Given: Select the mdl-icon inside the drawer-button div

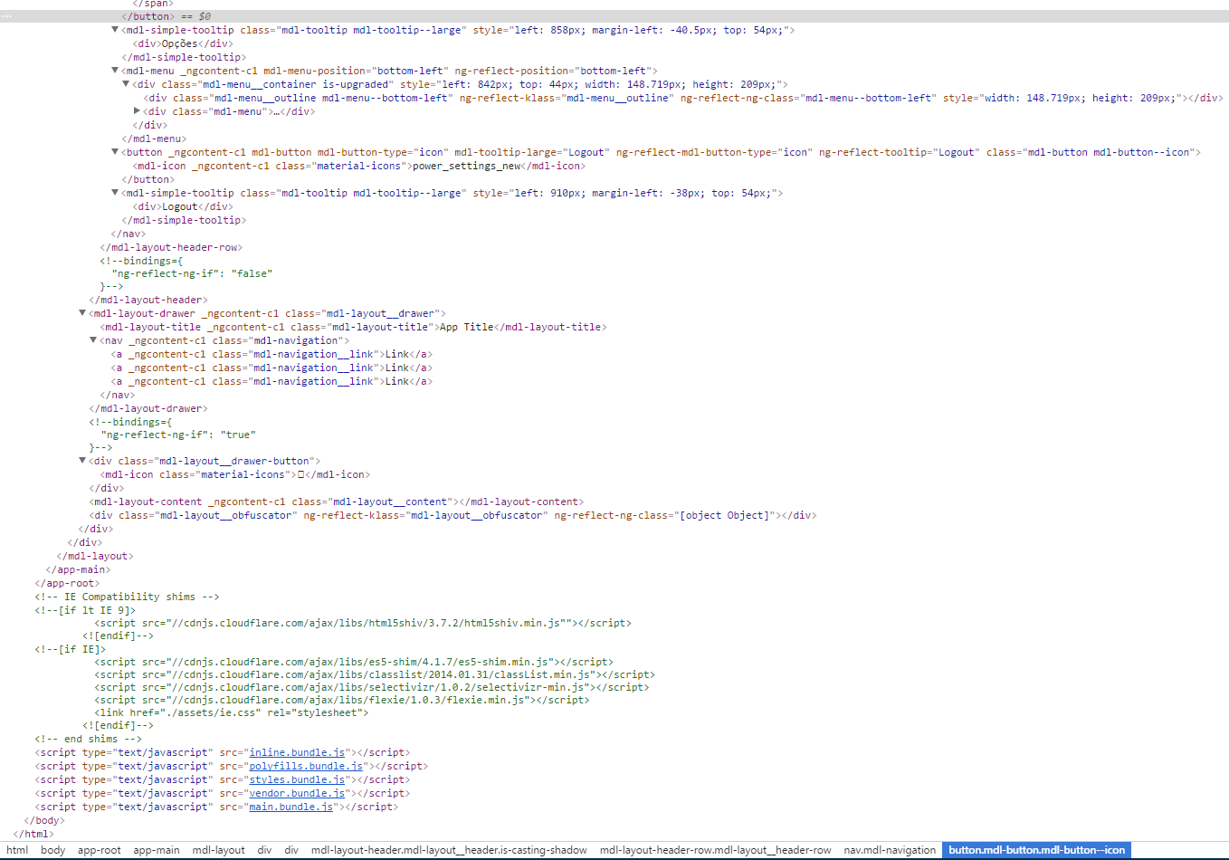Looking at the screenshot, I should (x=235, y=474).
